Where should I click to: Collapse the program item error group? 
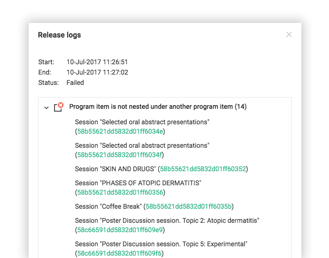(x=47, y=107)
